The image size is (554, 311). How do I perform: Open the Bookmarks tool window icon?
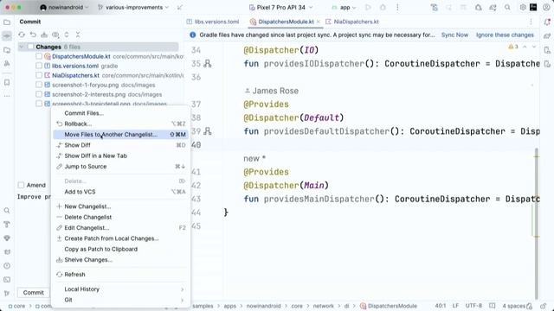(x=7, y=83)
